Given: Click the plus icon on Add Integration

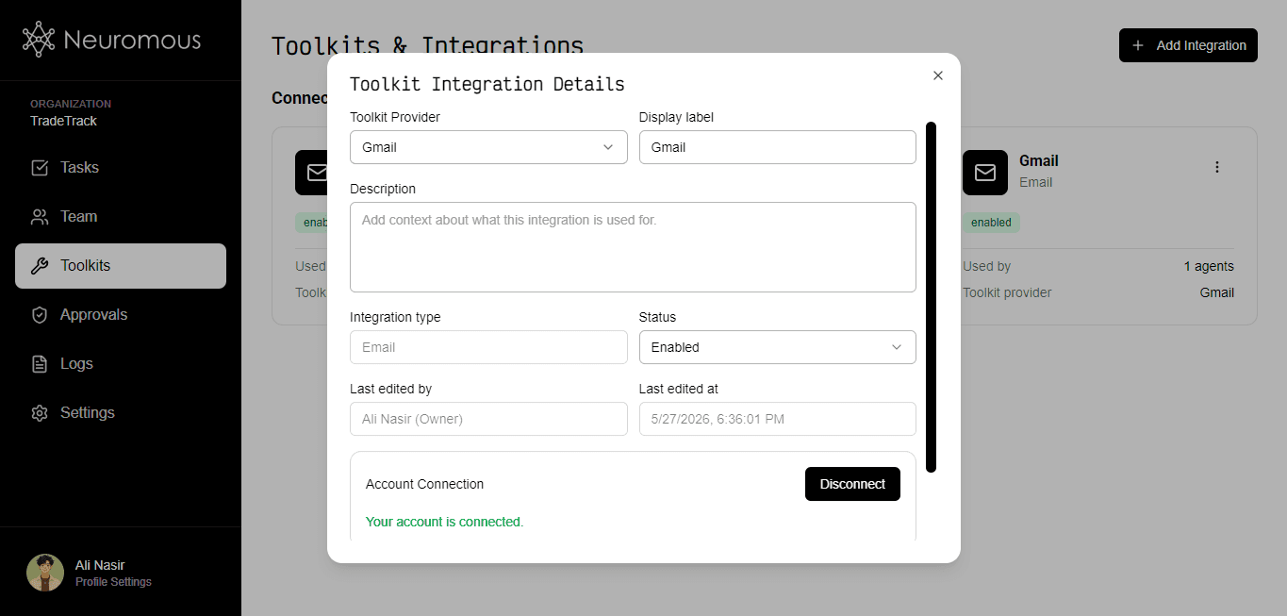Looking at the screenshot, I should tap(1138, 45).
